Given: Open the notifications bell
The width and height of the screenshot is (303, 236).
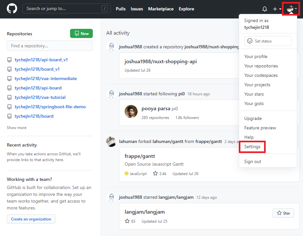Looking at the screenshot, I should tap(264, 9).
